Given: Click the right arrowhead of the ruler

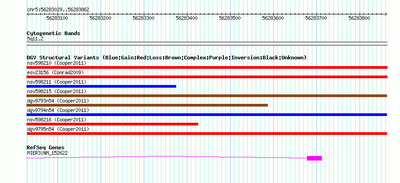Looking at the screenshot, I should click(386, 14).
